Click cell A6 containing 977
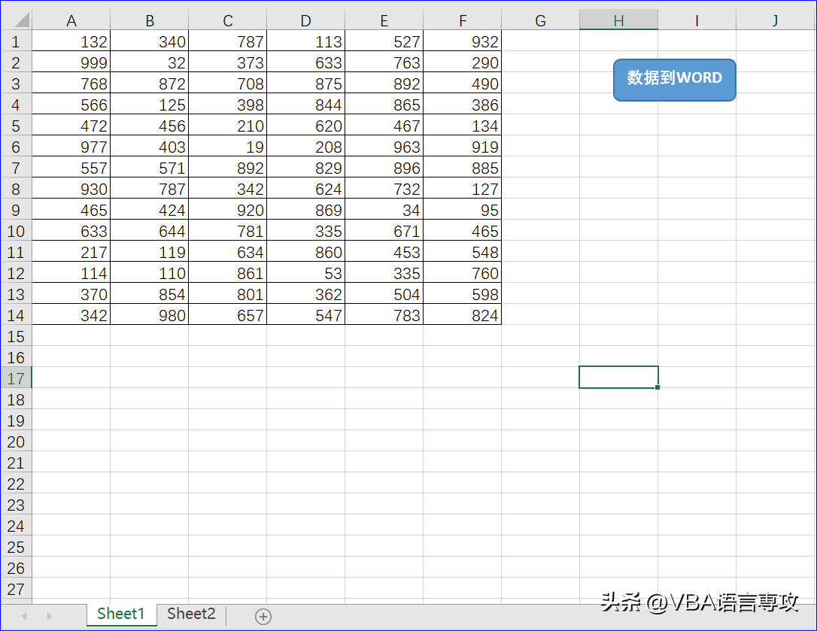Viewport: 817px width, 631px height. click(x=71, y=147)
